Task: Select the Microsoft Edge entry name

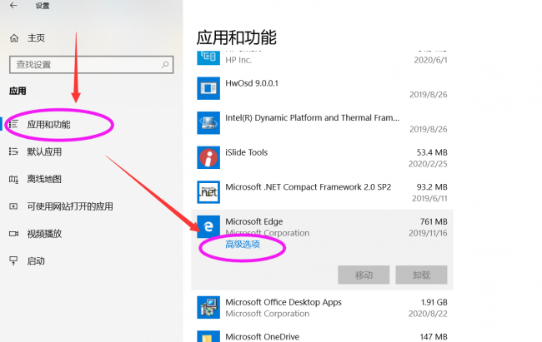Action: pos(254,221)
